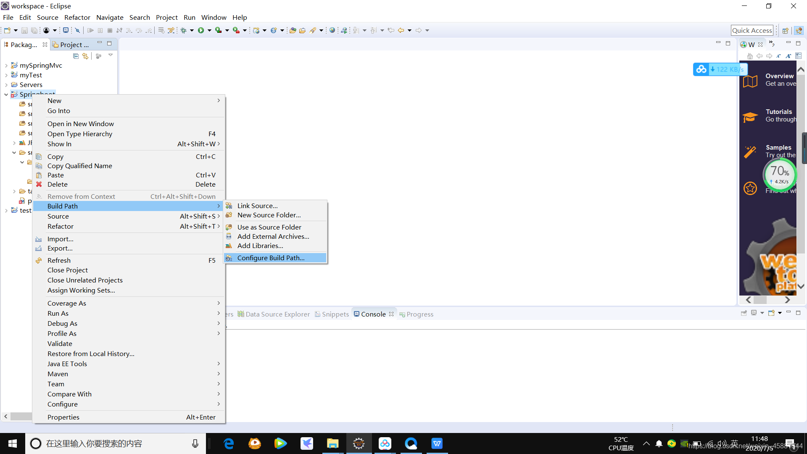Open the Run button dropdown arrow
This screenshot has width=807, height=454.
tap(209, 30)
